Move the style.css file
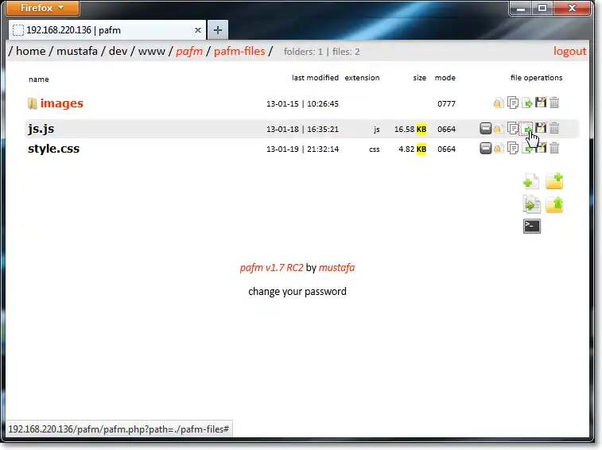This screenshot has width=602, height=450. point(526,149)
